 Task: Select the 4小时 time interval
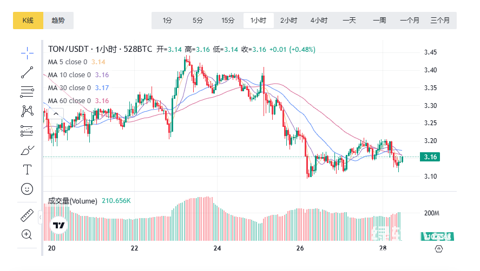tap(319, 21)
